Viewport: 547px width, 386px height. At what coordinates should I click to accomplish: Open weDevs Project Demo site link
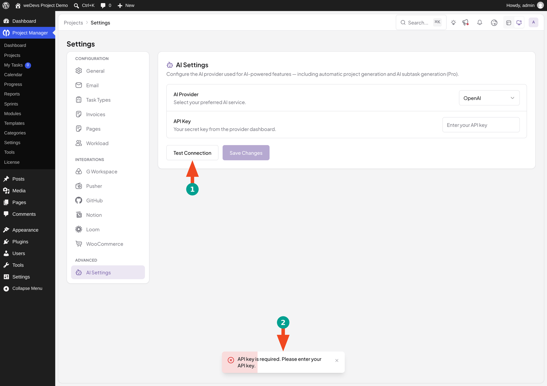click(41, 5)
